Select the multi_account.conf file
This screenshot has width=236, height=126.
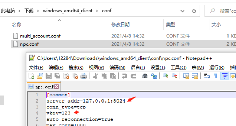pyautogui.click(x=40, y=36)
